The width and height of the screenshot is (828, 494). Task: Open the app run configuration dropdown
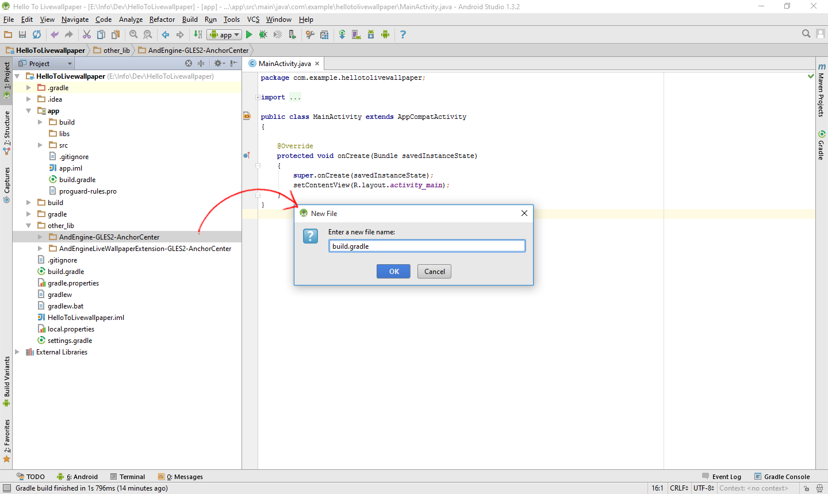[x=224, y=34]
